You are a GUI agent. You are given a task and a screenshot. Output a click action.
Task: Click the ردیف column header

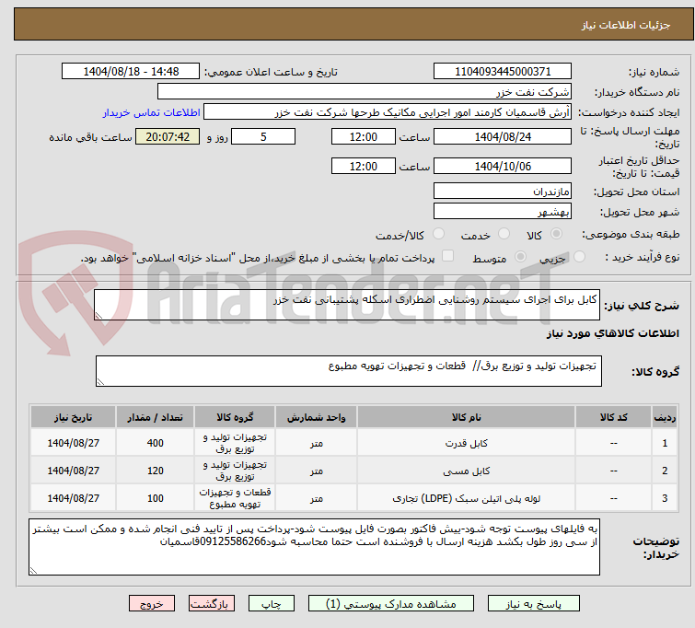coord(665,417)
